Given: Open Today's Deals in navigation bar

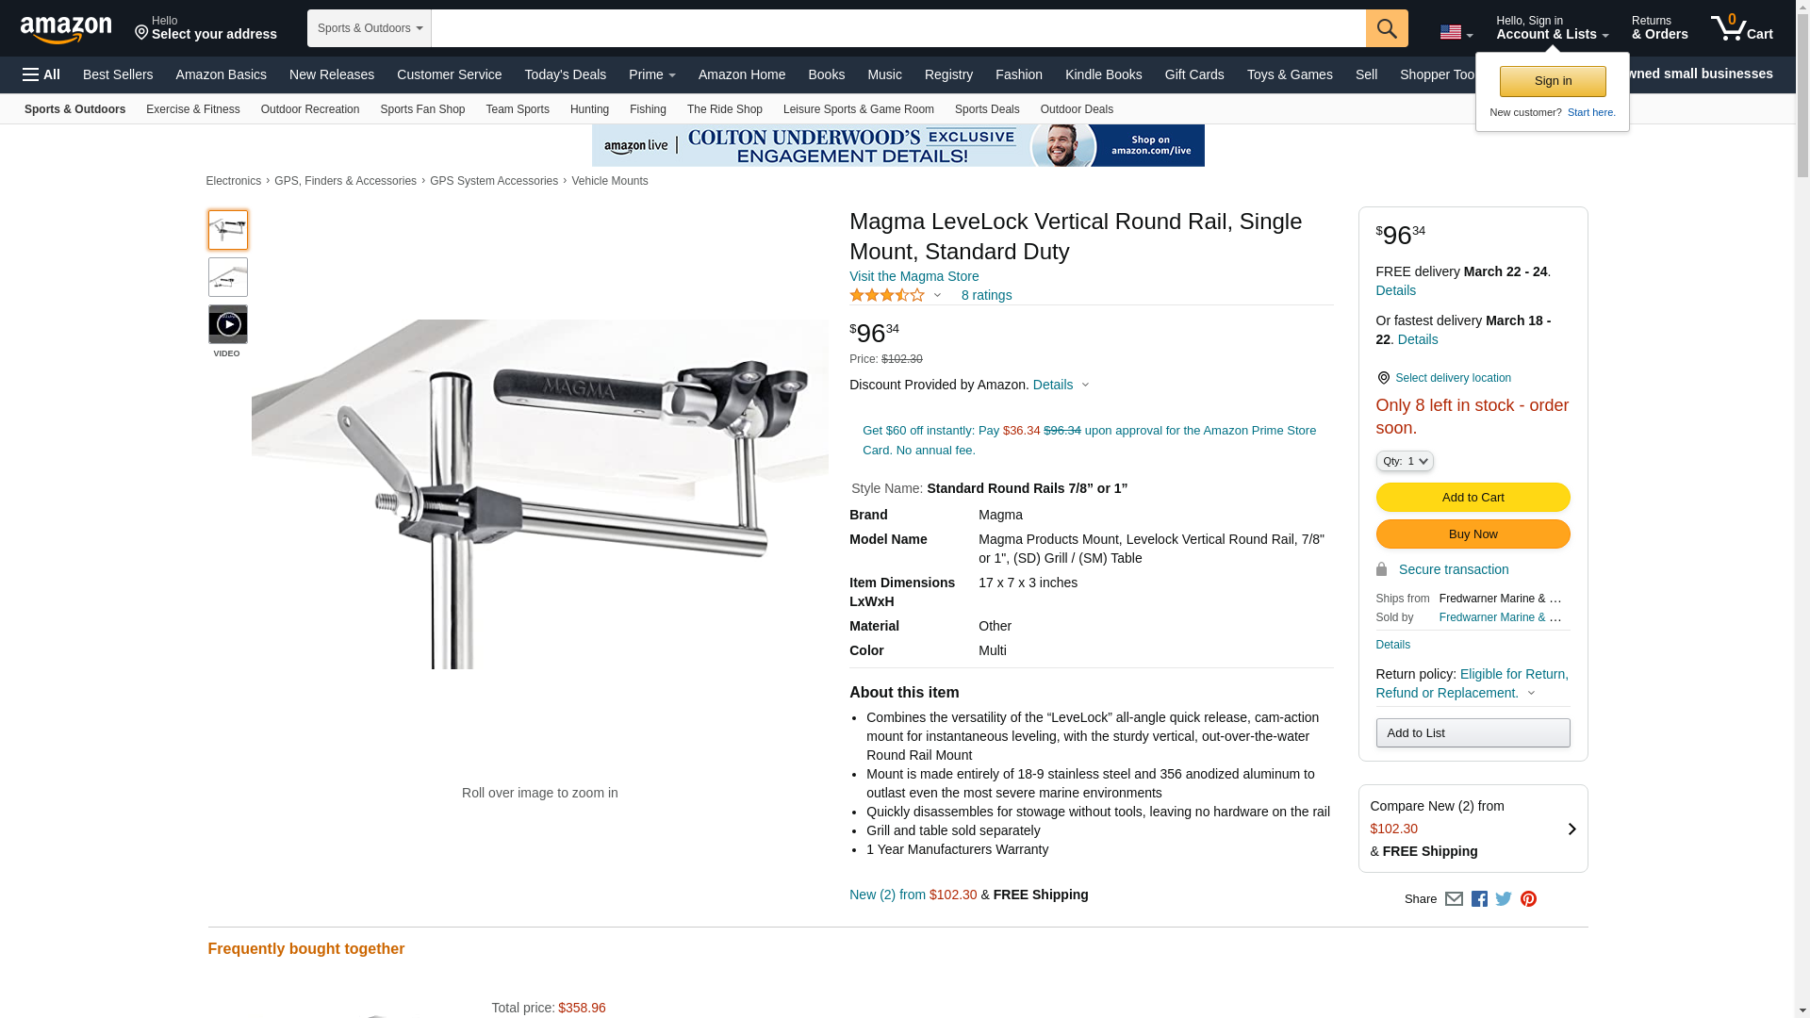Looking at the screenshot, I should (x=566, y=74).
